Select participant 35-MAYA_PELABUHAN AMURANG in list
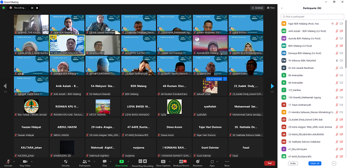The image size is (347, 168). [x=313, y=134]
